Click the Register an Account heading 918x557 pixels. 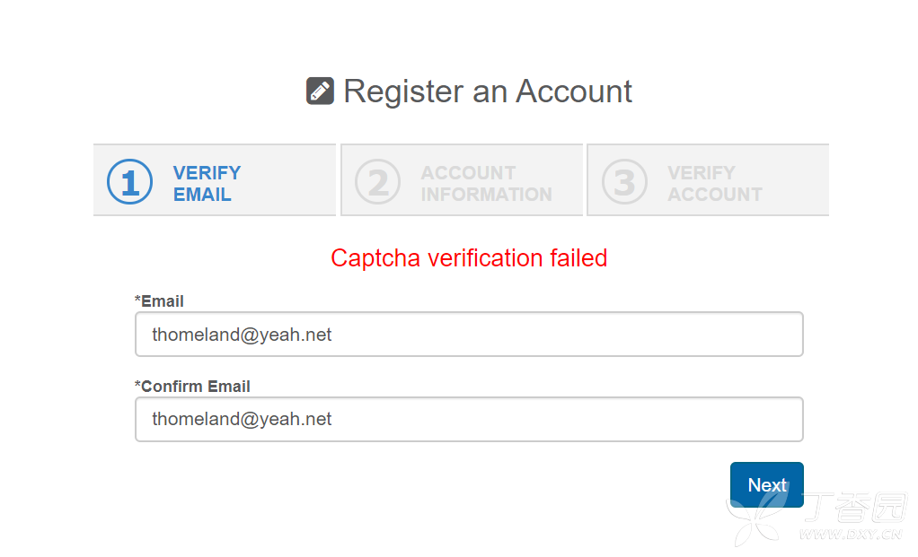point(488,91)
